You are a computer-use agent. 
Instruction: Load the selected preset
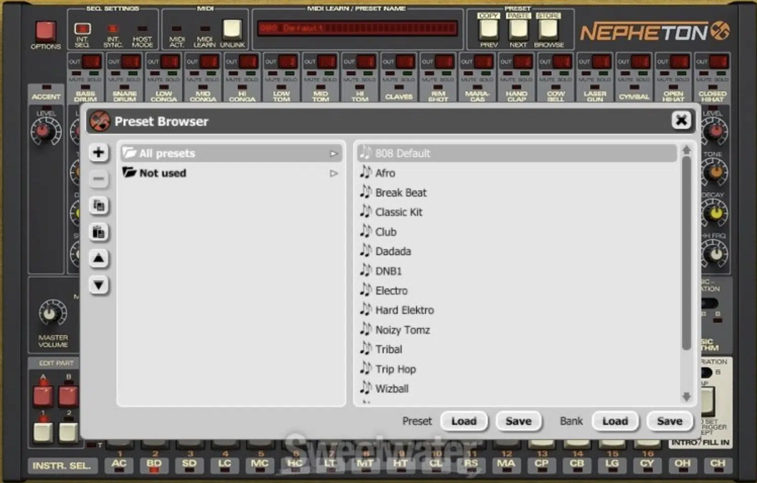coord(464,421)
